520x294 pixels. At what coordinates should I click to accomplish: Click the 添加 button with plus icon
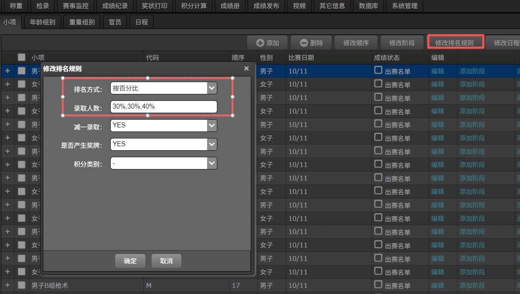(267, 43)
